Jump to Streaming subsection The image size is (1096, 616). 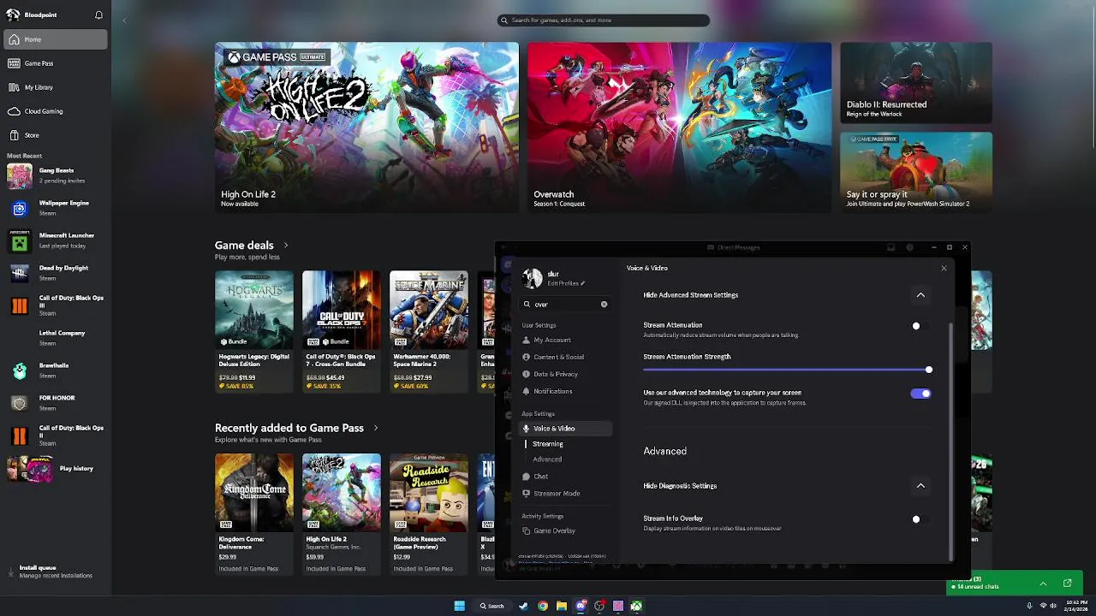click(548, 444)
